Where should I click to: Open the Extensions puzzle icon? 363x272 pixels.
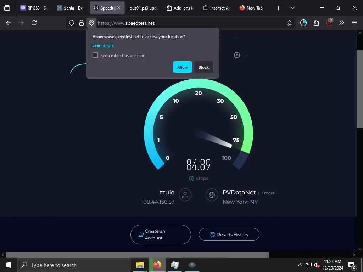[x=316, y=23]
